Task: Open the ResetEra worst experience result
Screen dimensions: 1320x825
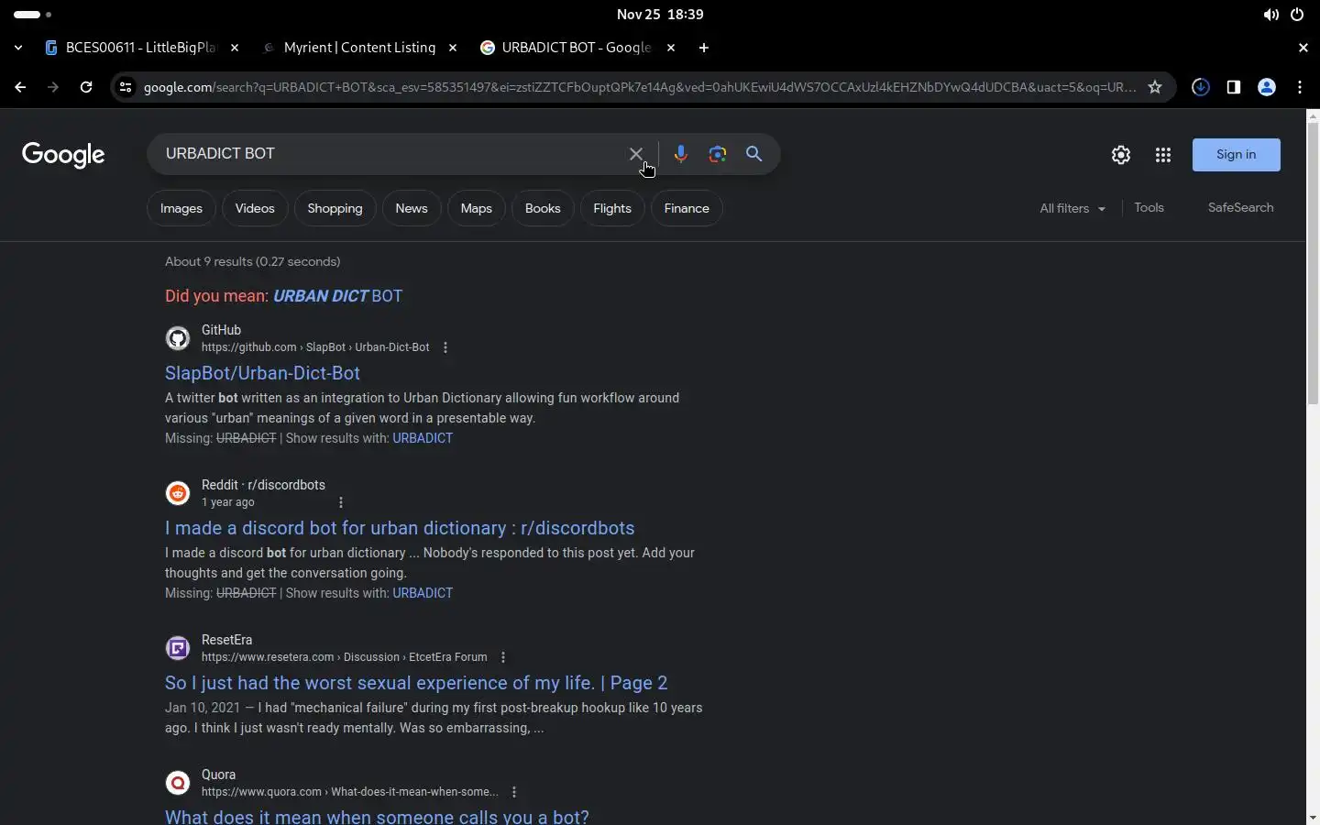Action: [x=416, y=683]
